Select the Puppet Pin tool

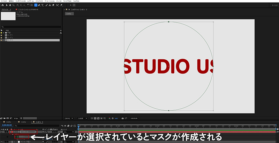coord(61,5)
